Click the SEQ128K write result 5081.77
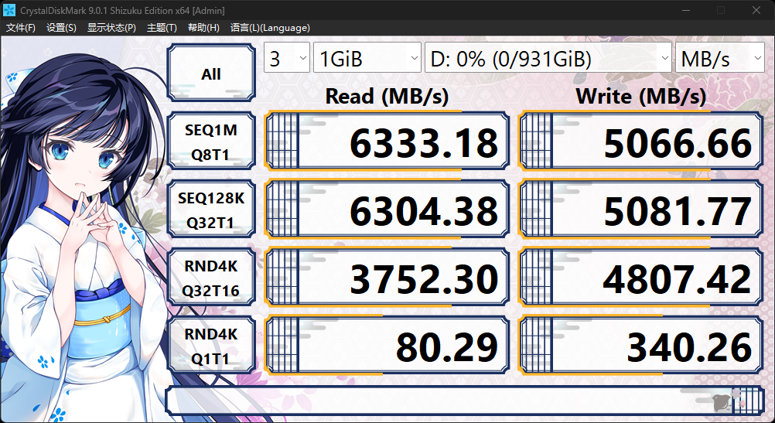 tap(640, 210)
